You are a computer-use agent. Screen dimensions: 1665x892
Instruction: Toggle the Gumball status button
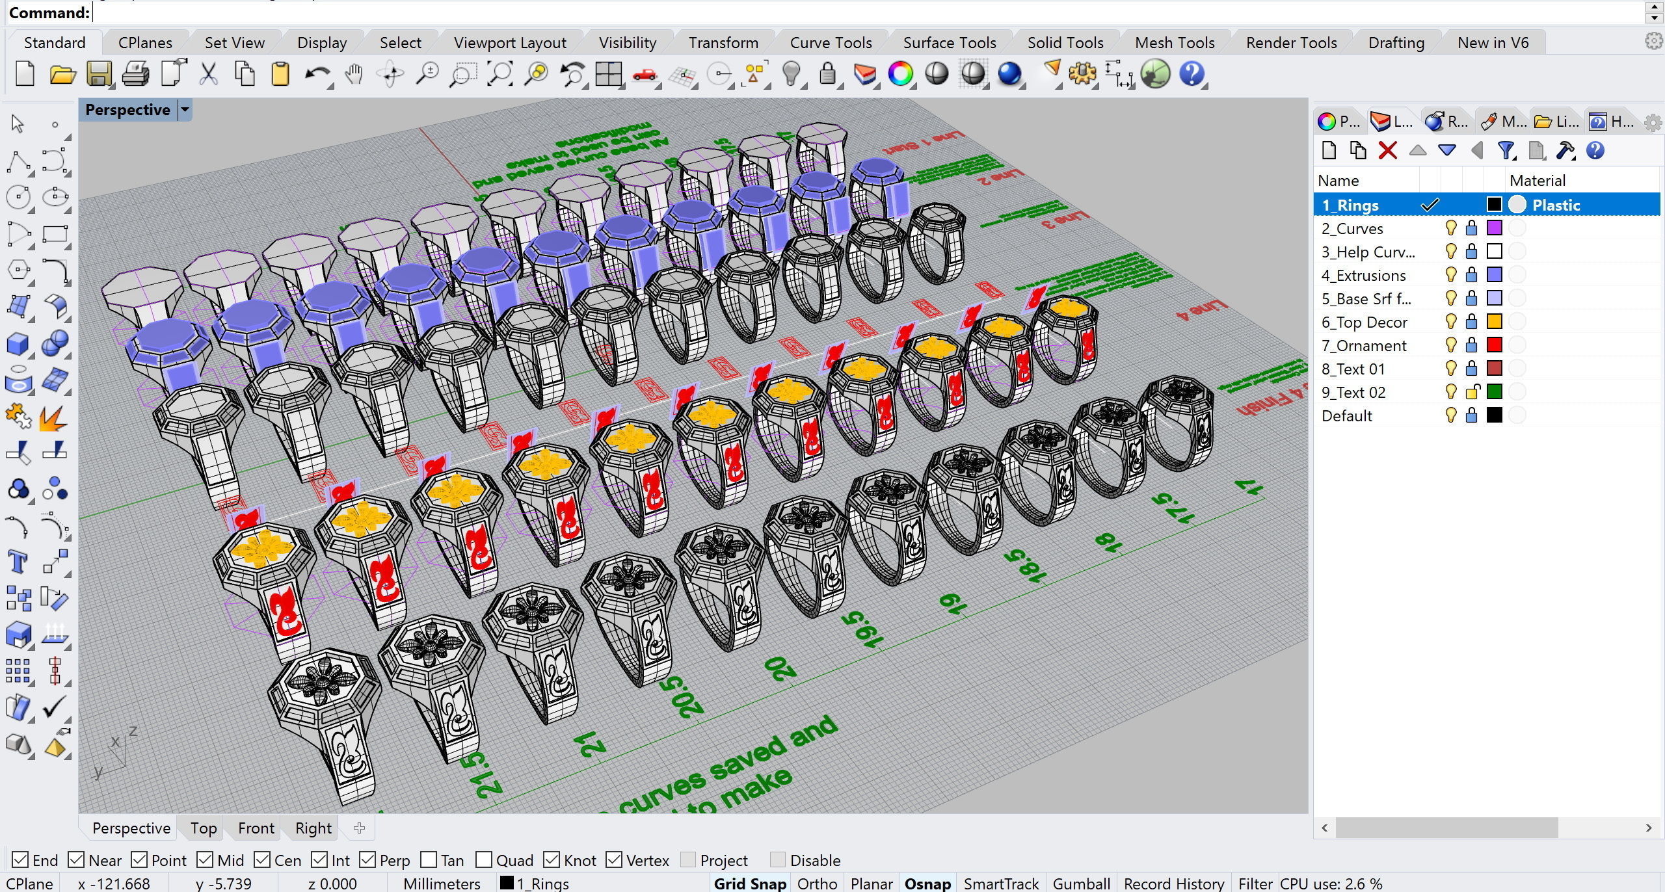coord(1081,883)
